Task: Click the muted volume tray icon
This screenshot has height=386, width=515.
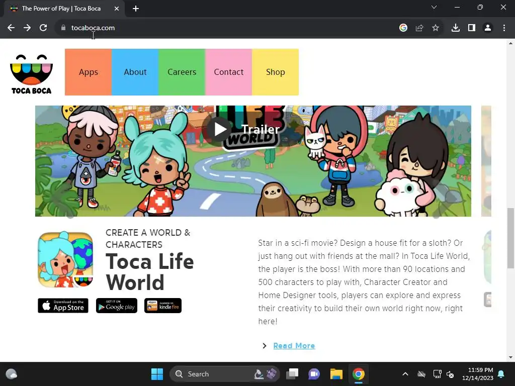Action: pos(450,374)
